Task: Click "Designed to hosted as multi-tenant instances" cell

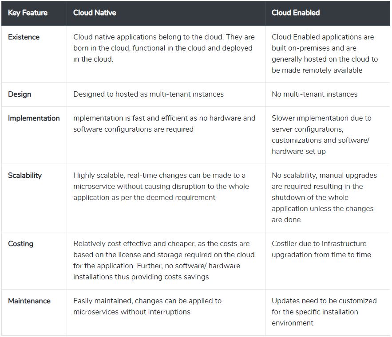Action: click(148, 94)
